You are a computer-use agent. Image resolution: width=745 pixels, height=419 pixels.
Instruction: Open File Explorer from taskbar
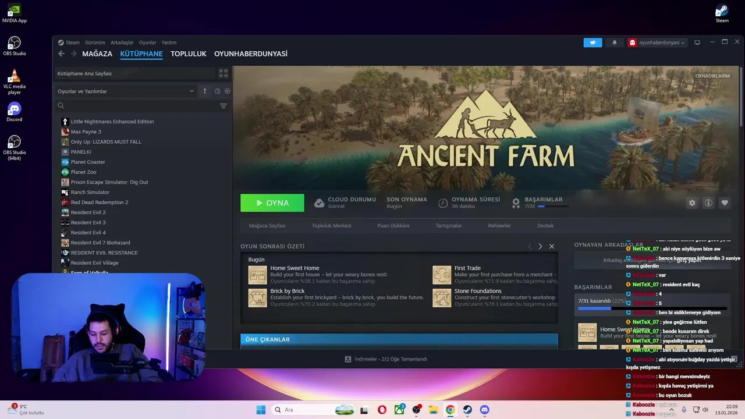click(433, 410)
